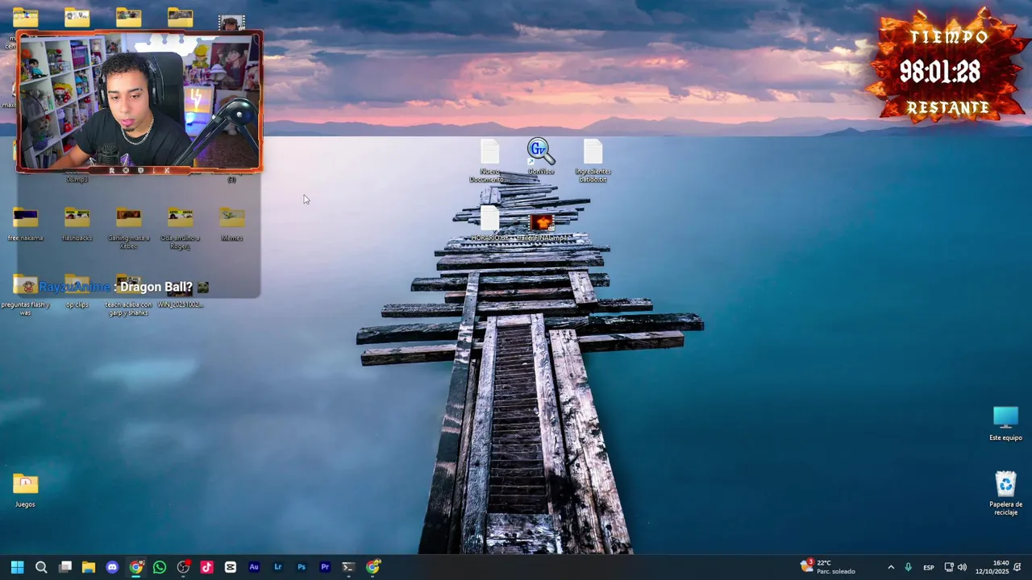Open OBS Studio from the taskbar
1032x580 pixels.
tap(184, 567)
